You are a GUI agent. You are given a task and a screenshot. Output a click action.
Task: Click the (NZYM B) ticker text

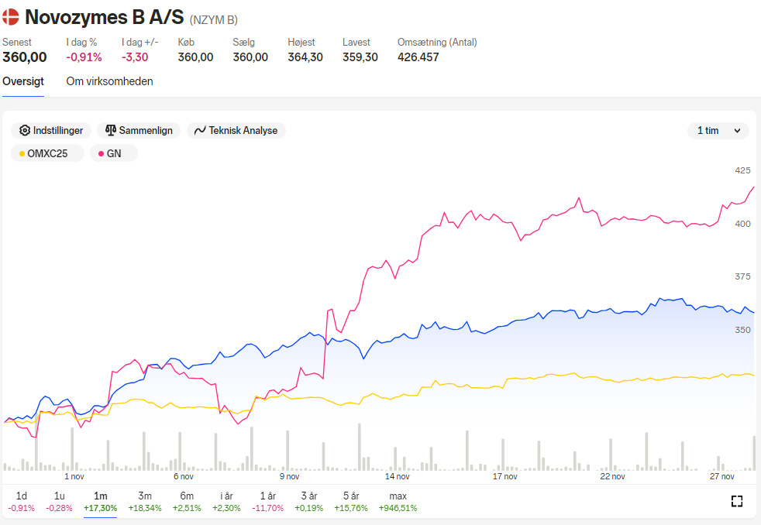pos(214,20)
